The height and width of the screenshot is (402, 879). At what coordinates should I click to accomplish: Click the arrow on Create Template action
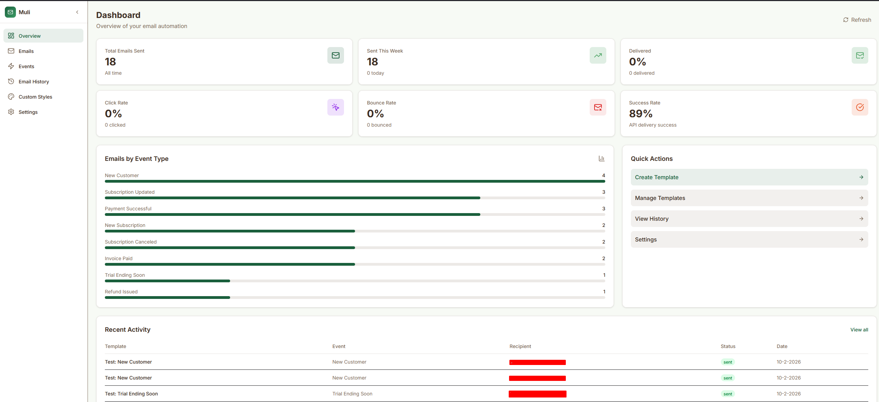(x=861, y=177)
